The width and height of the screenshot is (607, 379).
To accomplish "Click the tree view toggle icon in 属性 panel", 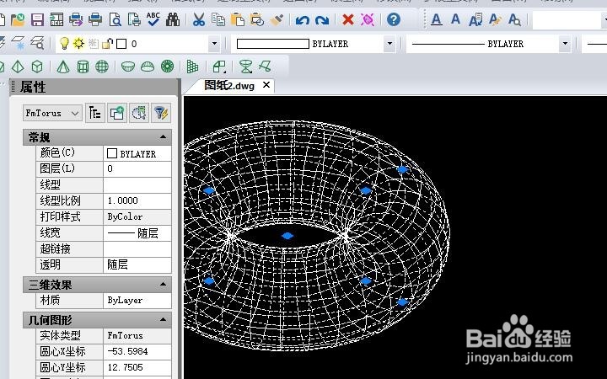I will pos(94,114).
